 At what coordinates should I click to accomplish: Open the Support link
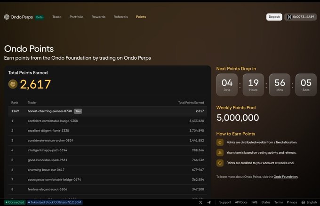click(x=225, y=202)
